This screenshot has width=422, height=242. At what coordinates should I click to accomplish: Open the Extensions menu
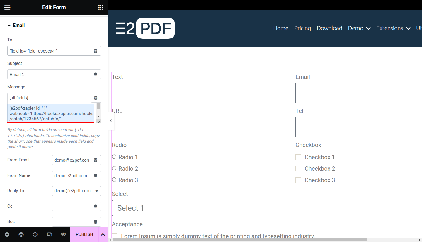pos(393,28)
